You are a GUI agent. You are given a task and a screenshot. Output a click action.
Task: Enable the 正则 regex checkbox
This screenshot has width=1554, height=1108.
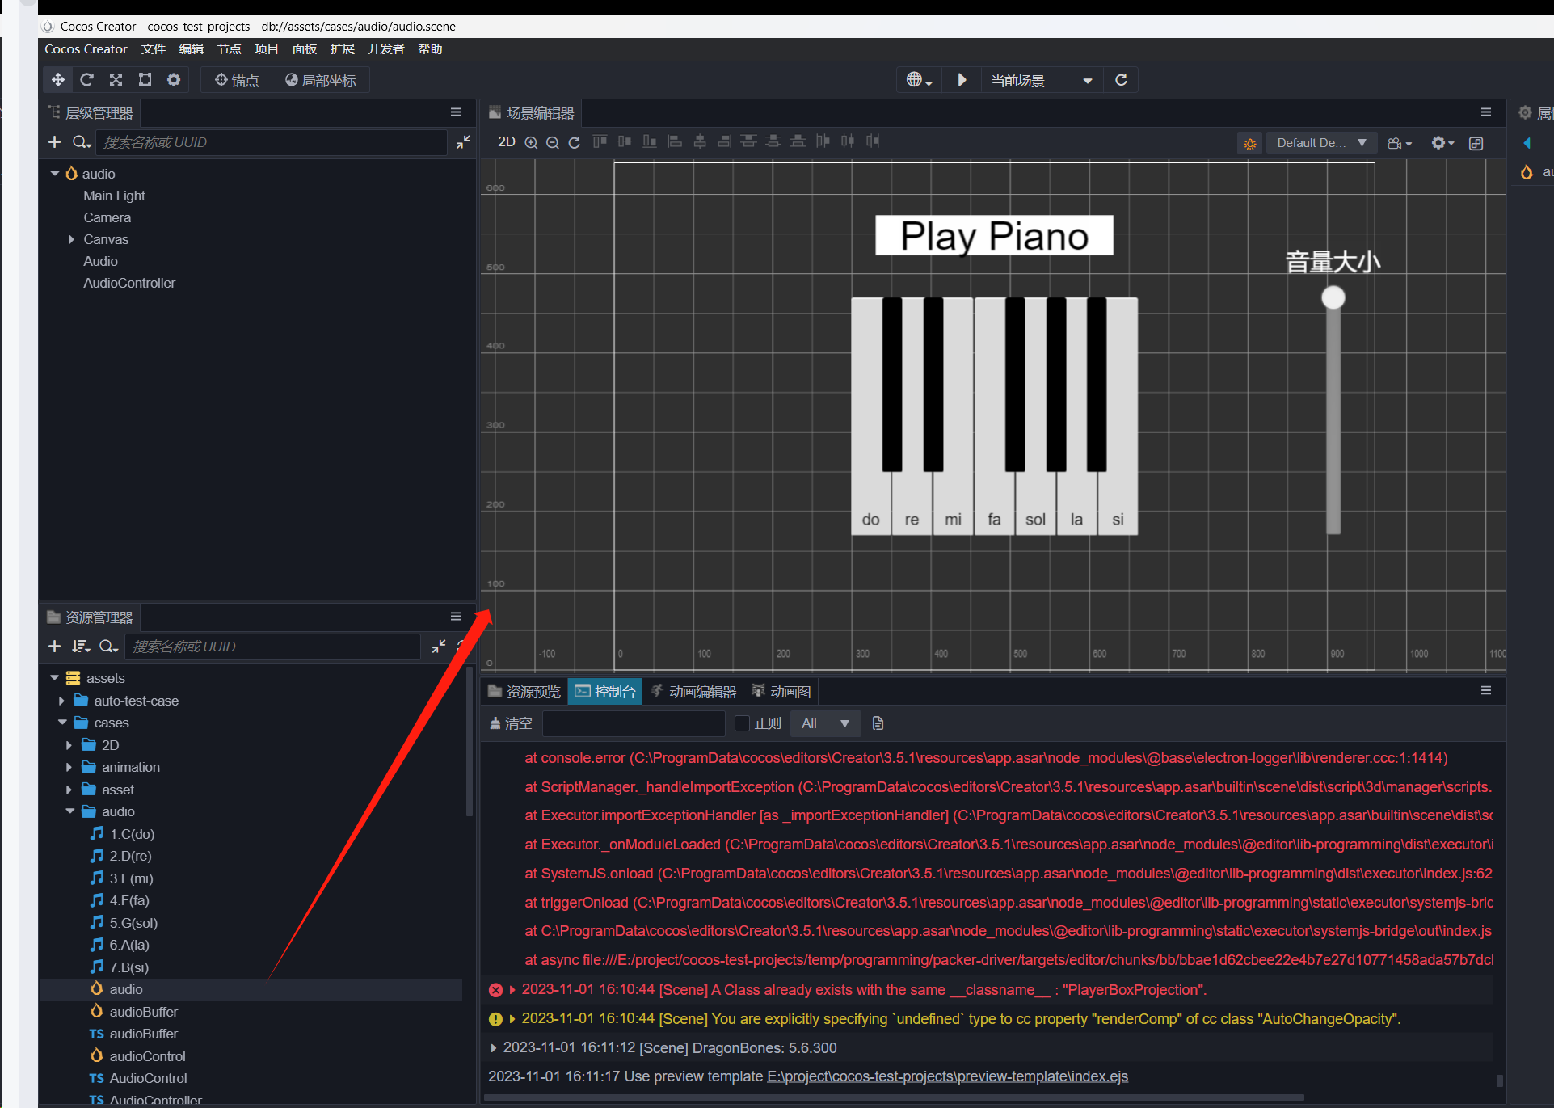coord(742,723)
